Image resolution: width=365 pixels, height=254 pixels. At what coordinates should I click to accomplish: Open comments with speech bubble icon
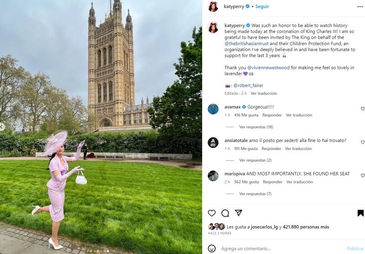point(225,213)
